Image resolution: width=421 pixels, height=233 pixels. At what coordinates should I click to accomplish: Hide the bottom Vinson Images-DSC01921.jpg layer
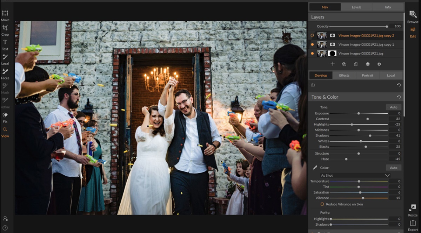312,54
